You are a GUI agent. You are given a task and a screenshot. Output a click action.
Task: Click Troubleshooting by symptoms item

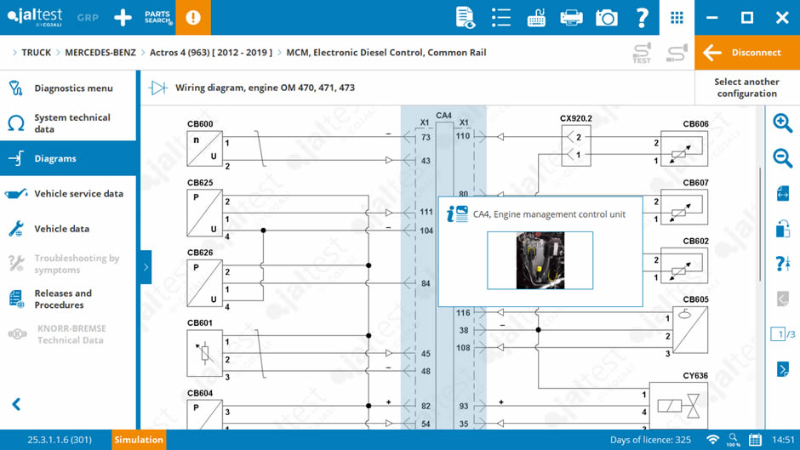tap(68, 264)
